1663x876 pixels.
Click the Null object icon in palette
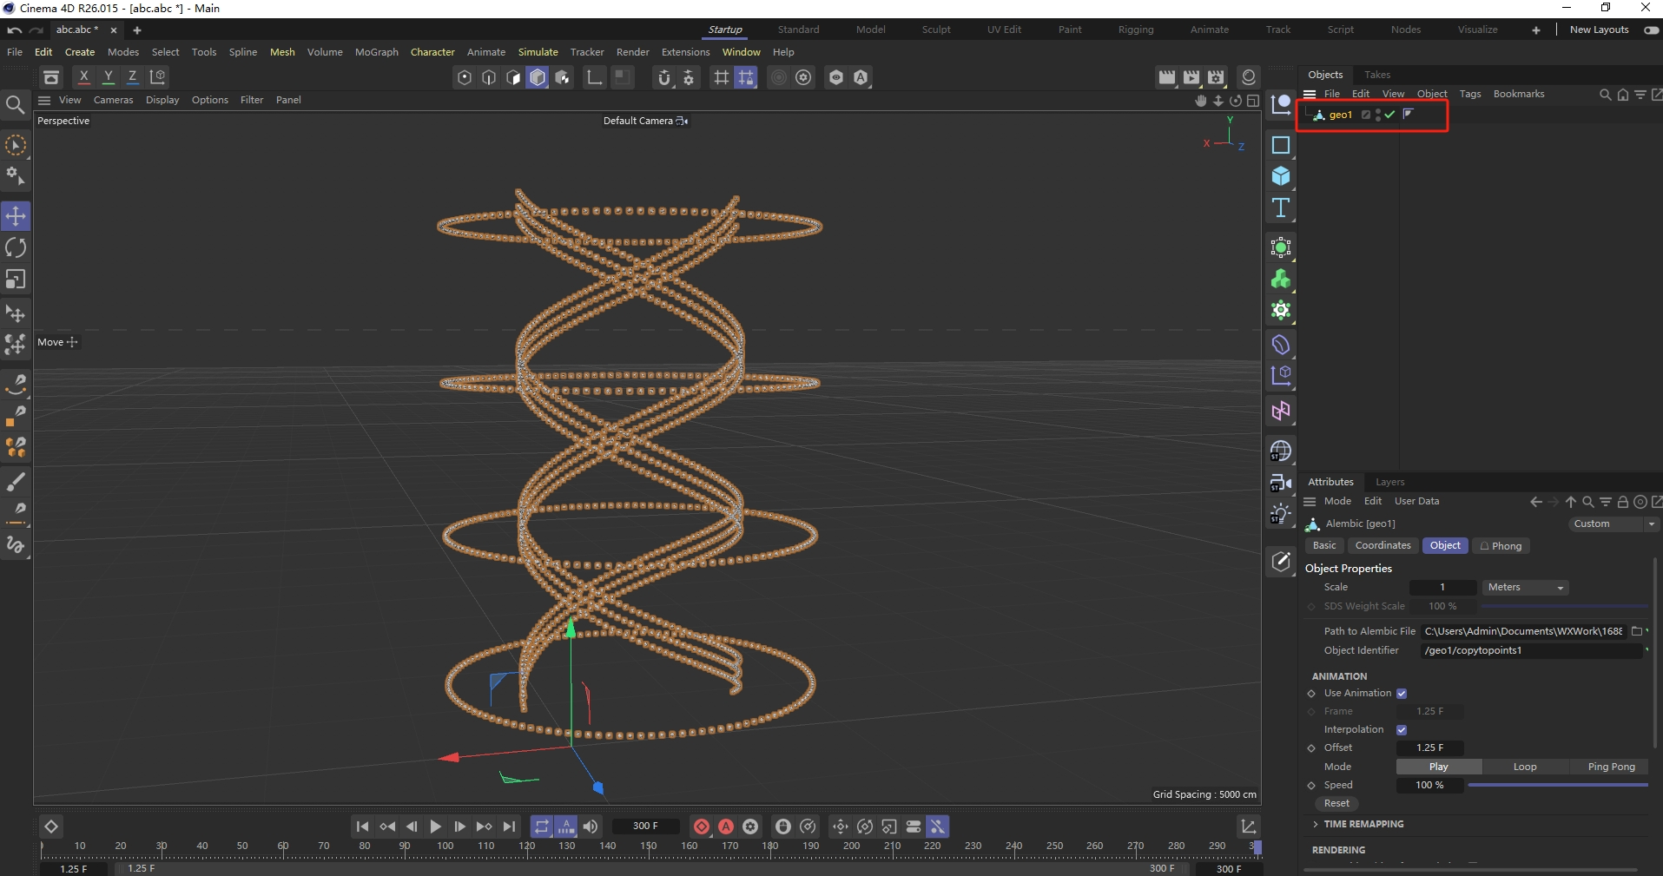click(1281, 104)
